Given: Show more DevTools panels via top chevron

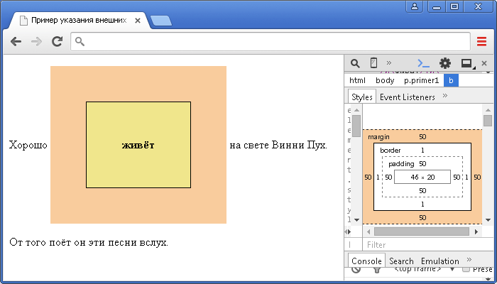Looking at the screenshot, I should pos(389,62).
